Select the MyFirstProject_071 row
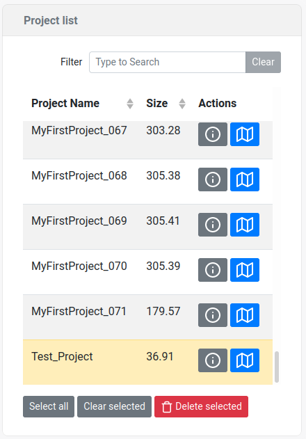 [x=147, y=317]
